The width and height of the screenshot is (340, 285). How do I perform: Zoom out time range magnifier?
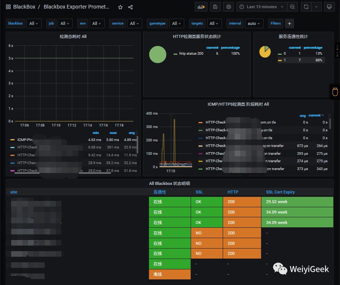tap(292, 7)
